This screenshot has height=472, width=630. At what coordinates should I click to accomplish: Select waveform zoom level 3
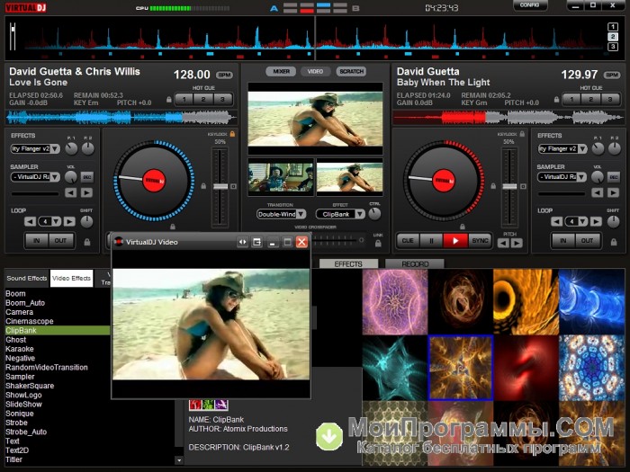[613, 47]
